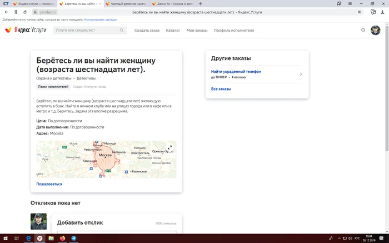Screen dimensions: 389x243
Task: Bookmark this page via the address bar icon
Action: coord(359,12)
